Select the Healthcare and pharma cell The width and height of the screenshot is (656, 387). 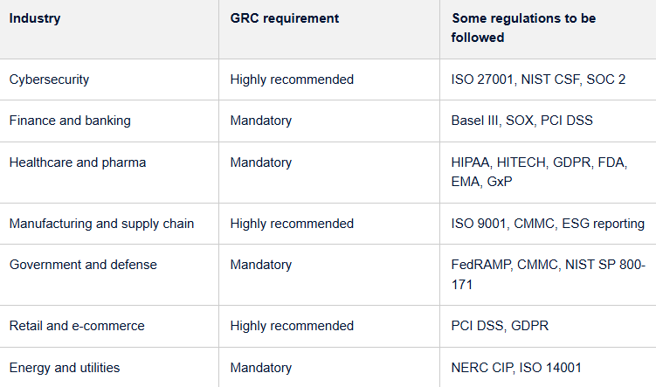(x=78, y=162)
